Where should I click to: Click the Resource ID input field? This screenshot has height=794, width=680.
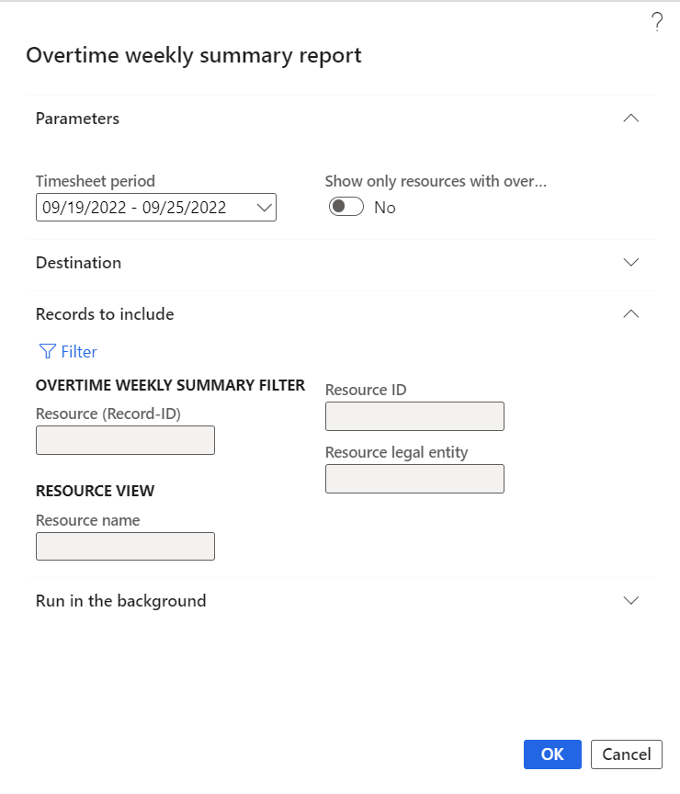tap(414, 416)
